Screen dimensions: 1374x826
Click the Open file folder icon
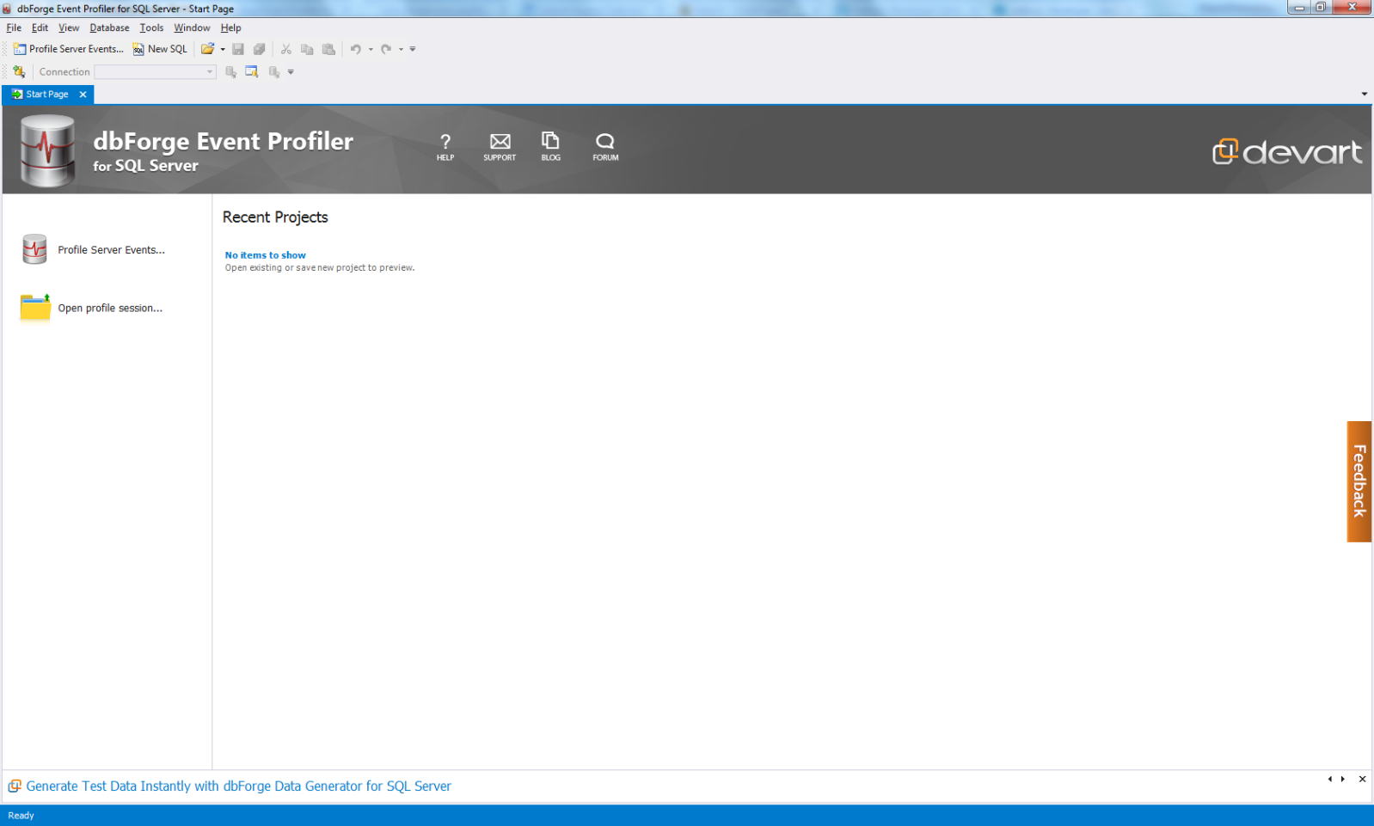[x=208, y=49]
